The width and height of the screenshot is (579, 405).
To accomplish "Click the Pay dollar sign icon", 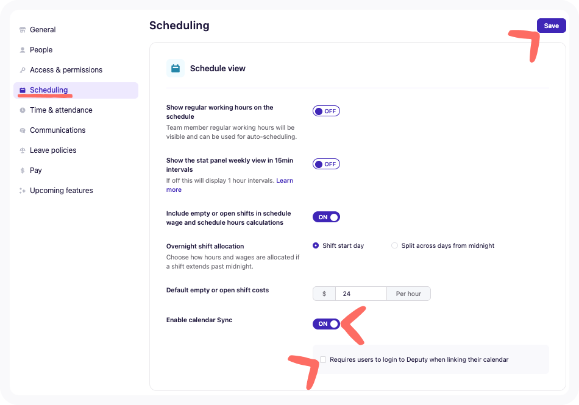I will click(x=23, y=171).
